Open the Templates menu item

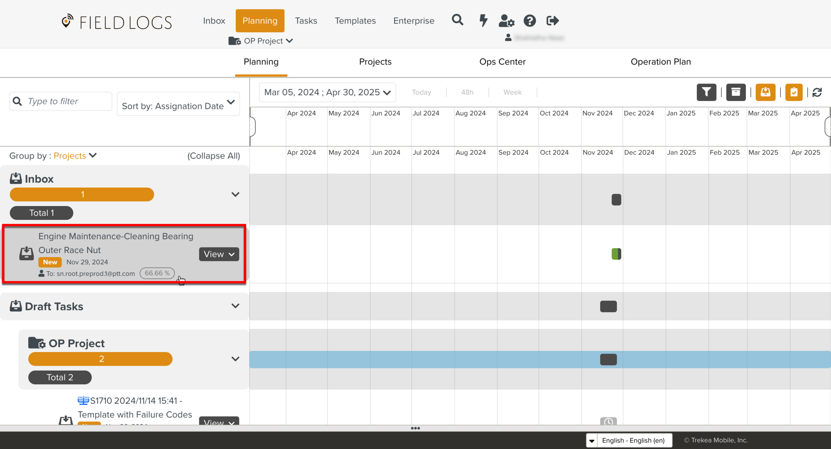pos(355,21)
